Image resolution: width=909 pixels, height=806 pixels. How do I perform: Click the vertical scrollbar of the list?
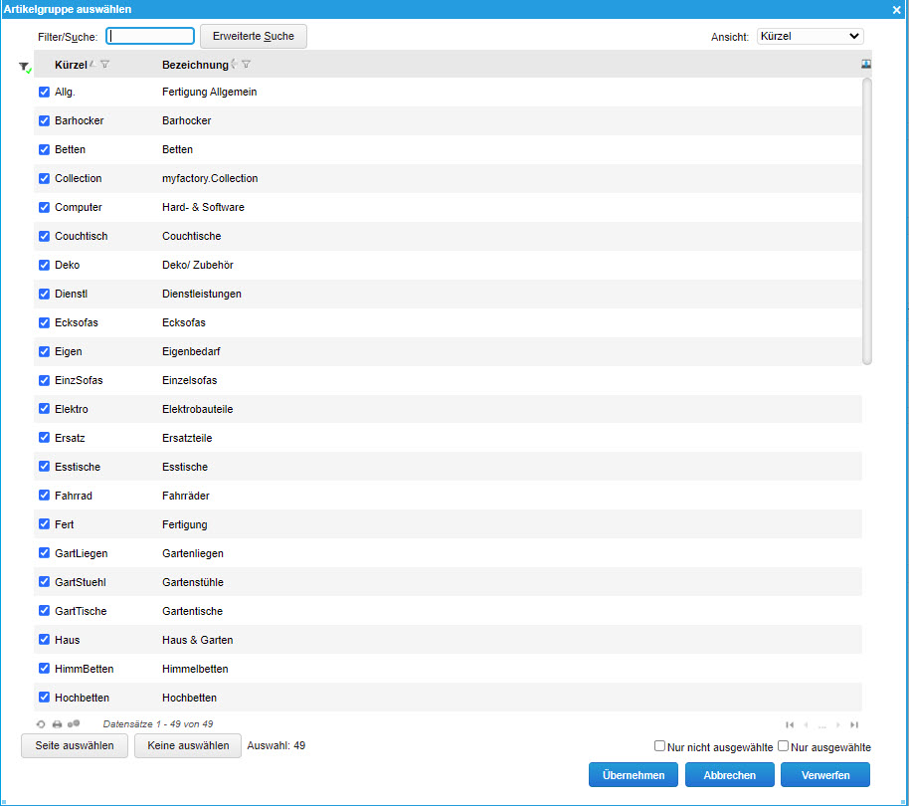tap(866, 221)
